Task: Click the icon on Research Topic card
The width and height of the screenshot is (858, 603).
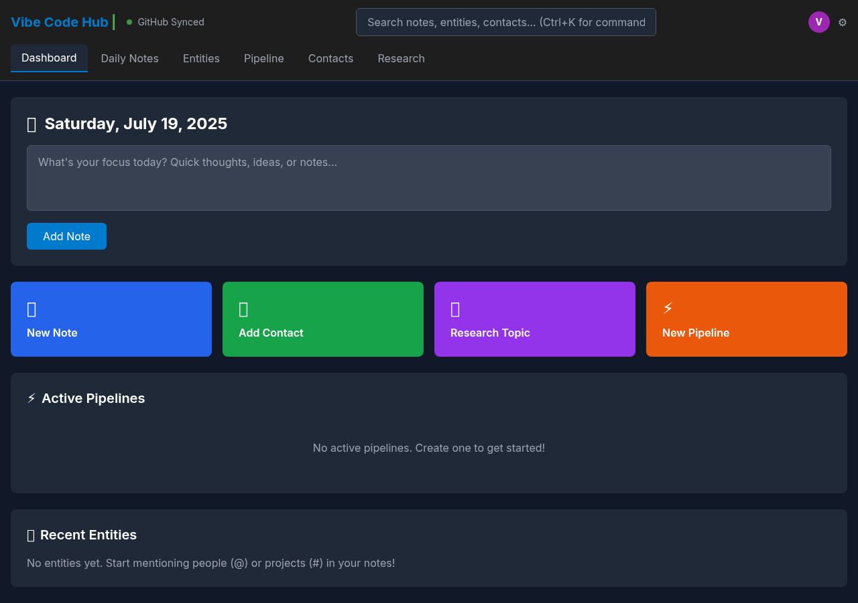Action: tap(455, 309)
